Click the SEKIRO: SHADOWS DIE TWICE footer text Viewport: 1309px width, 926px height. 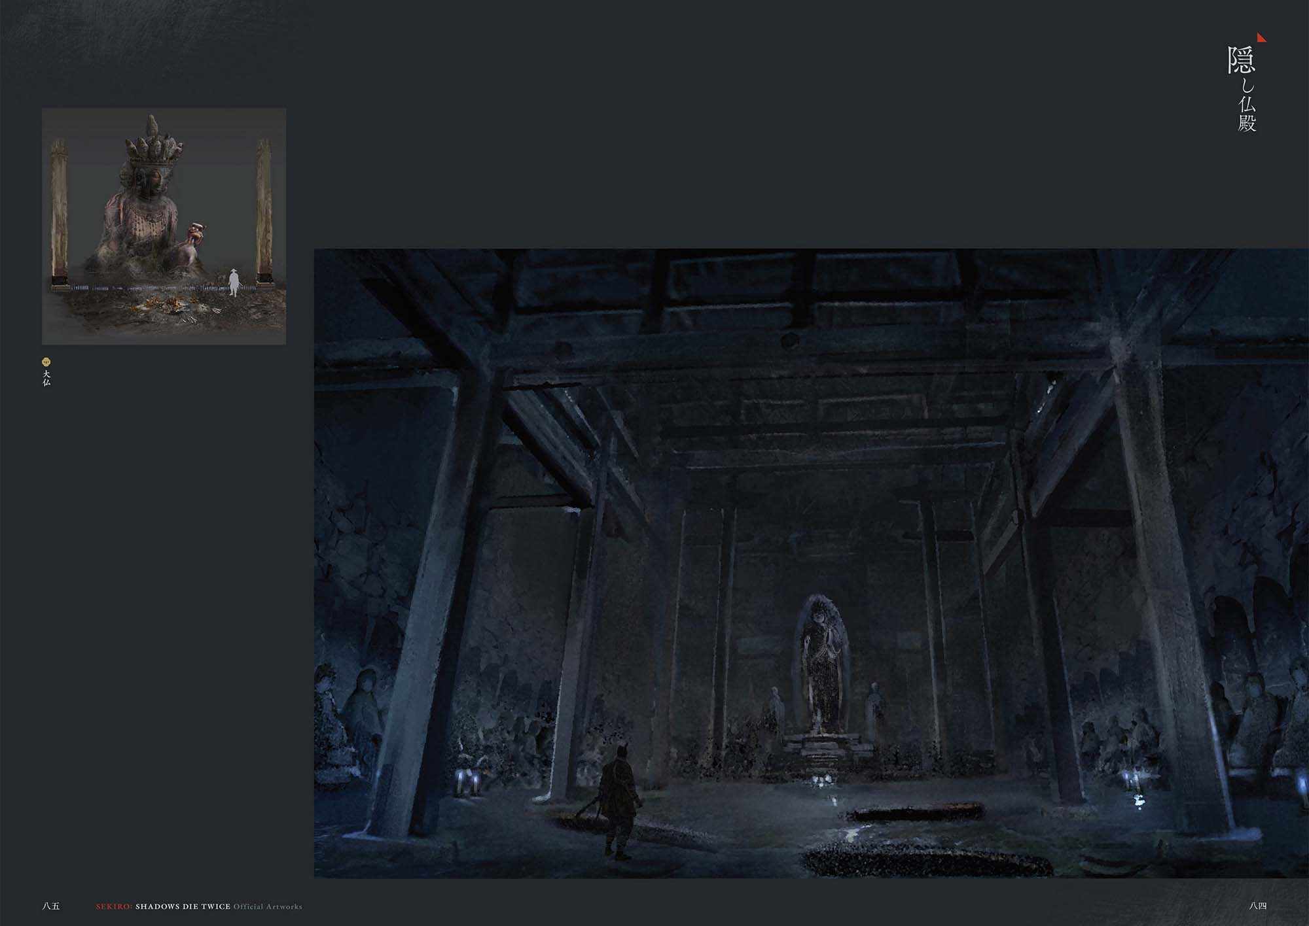pos(163,906)
